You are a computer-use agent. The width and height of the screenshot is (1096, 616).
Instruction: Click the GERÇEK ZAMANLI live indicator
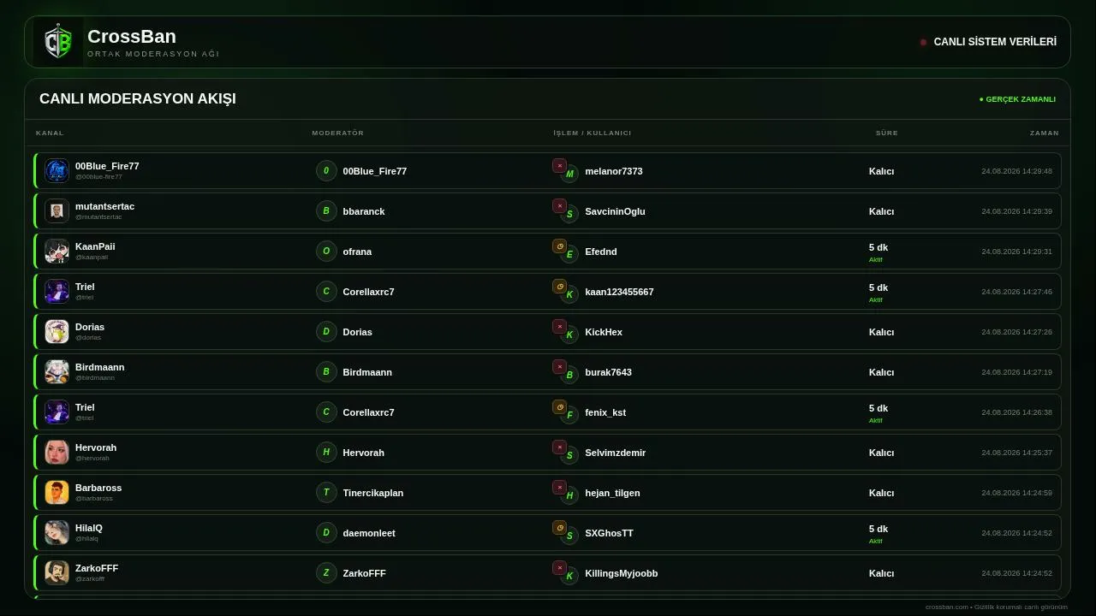1017,99
